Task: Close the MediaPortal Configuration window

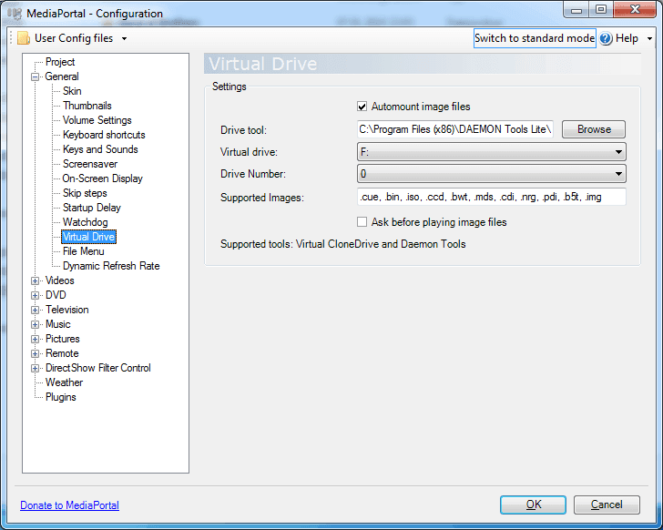Action: [635, 10]
